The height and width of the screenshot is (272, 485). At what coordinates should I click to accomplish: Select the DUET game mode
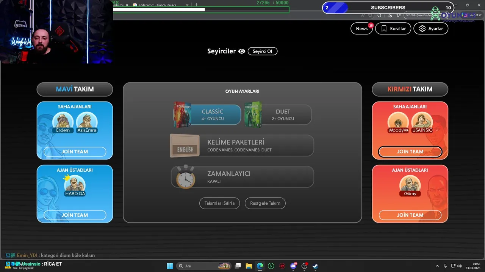[x=283, y=114]
